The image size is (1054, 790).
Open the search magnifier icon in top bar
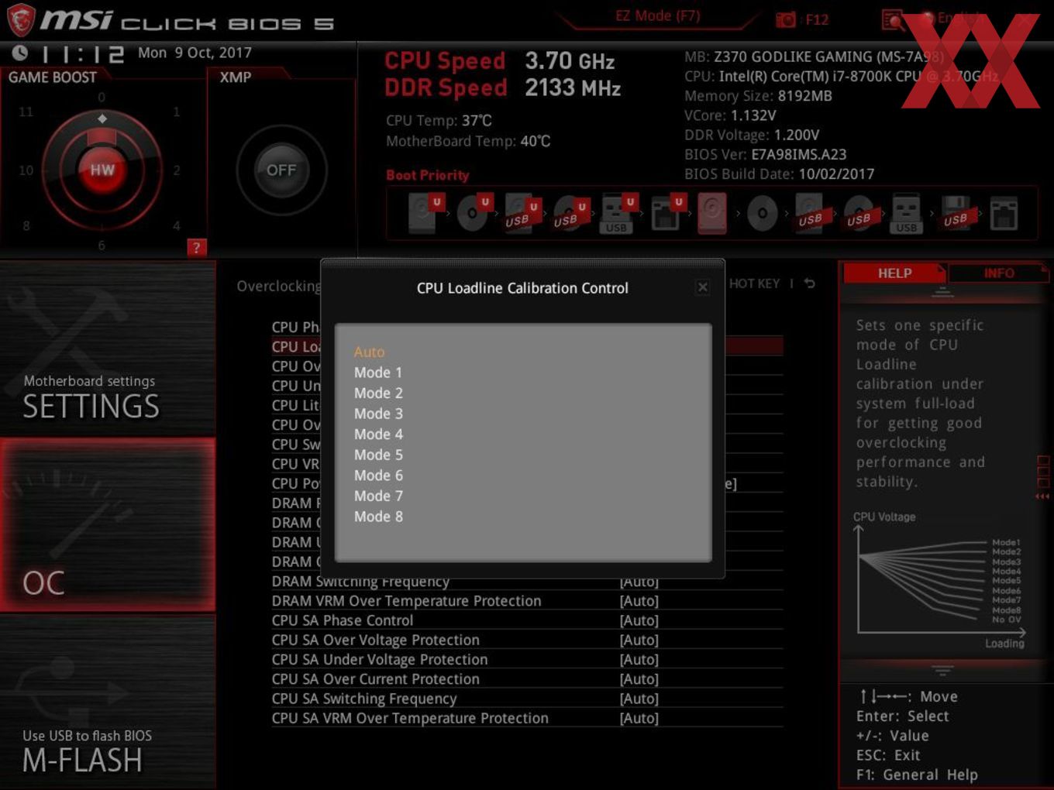pos(893,19)
